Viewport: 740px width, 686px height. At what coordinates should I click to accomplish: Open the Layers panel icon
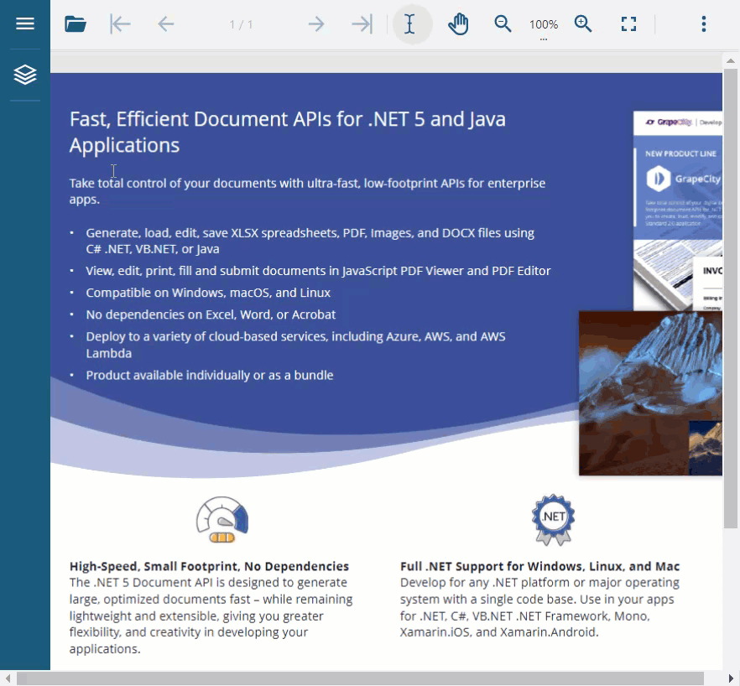coord(25,75)
